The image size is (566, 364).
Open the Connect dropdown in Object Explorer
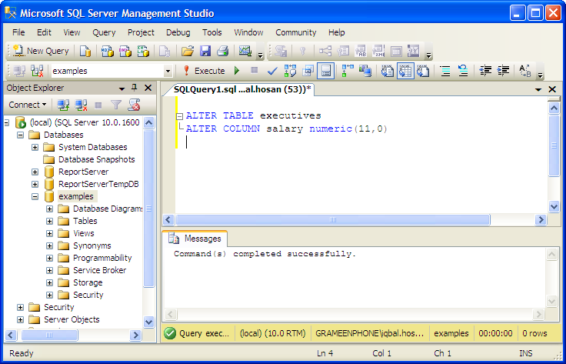(28, 105)
